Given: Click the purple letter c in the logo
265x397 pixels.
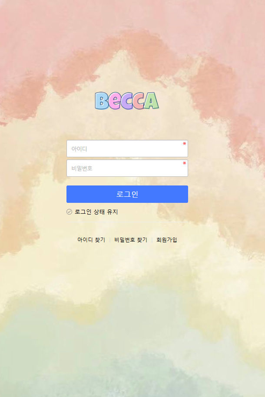Looking at the screenshot, I should (127, 102).
